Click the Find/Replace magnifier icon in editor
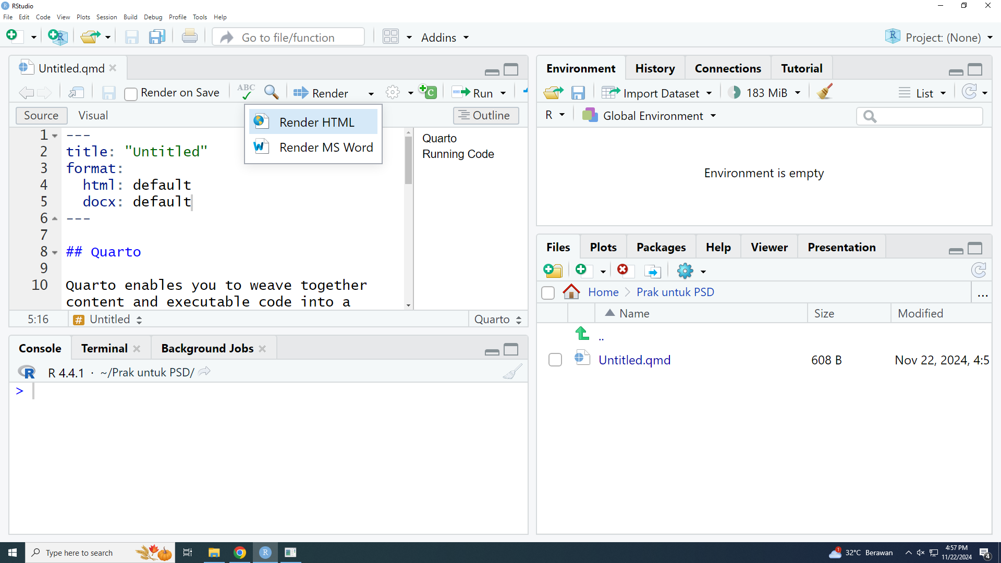The height and width of the screenshot is (563, 1001). pos(271,92)
